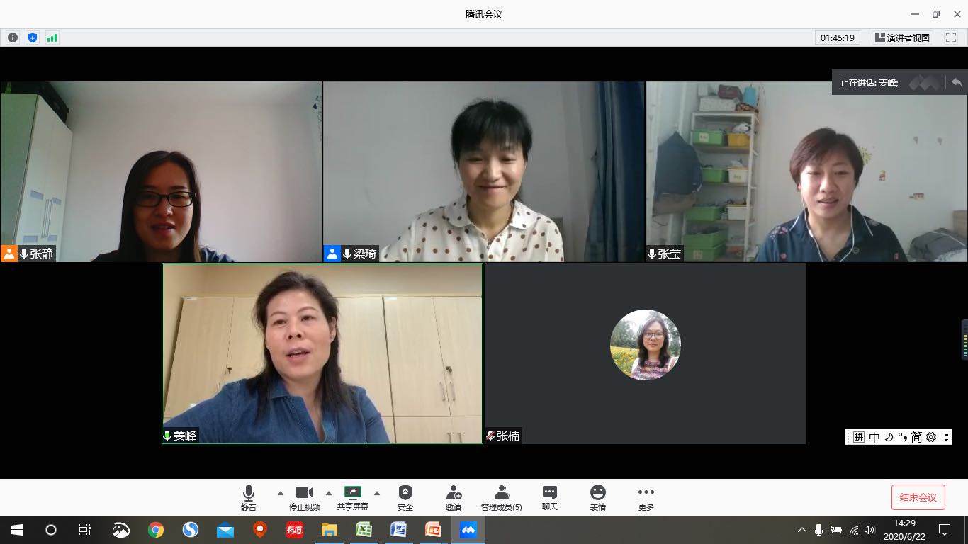Launch Google Chrome from taskbar

tap(156, 530)
